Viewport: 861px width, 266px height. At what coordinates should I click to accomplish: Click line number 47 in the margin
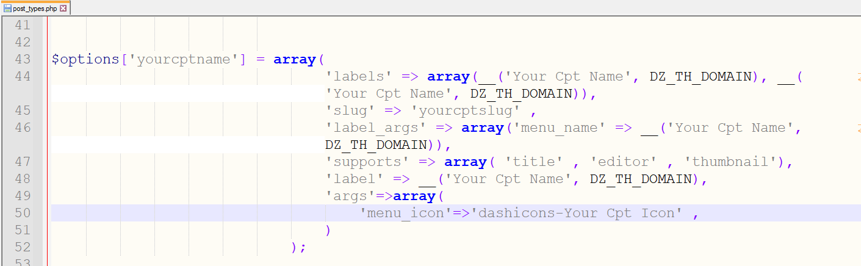coord(22,162)
